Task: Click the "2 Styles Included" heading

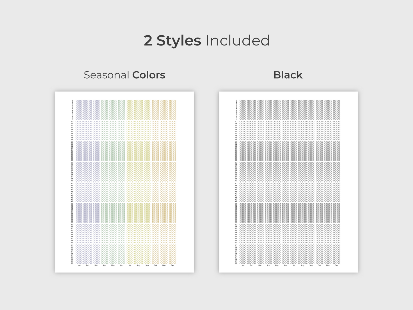Action: click(207, 40)
